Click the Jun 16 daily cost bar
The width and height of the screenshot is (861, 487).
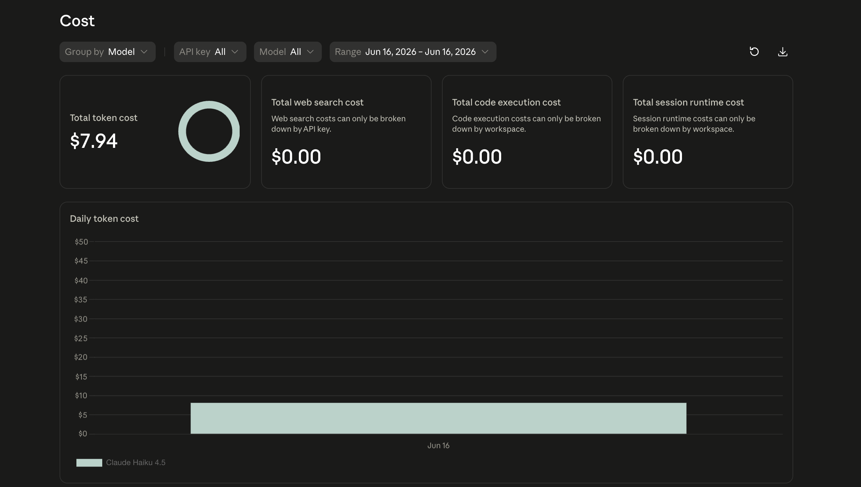438,418
